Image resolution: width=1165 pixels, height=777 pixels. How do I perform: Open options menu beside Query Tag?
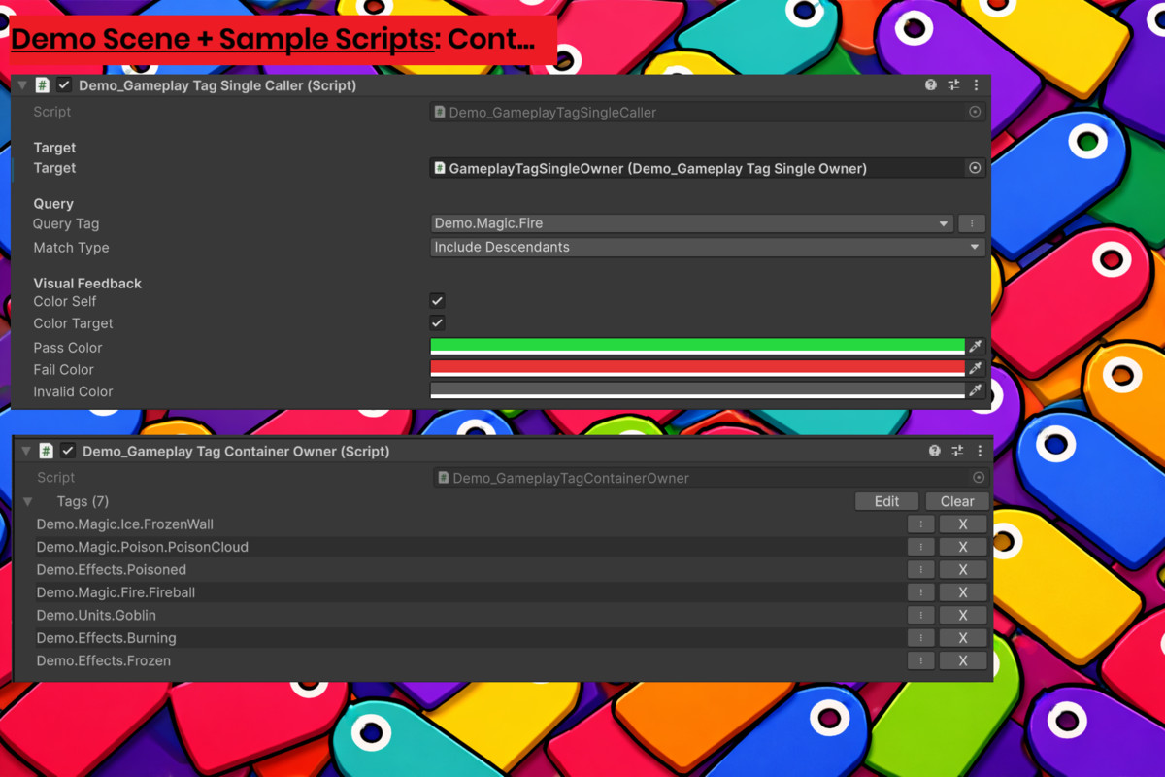click(x=972, y=223)
